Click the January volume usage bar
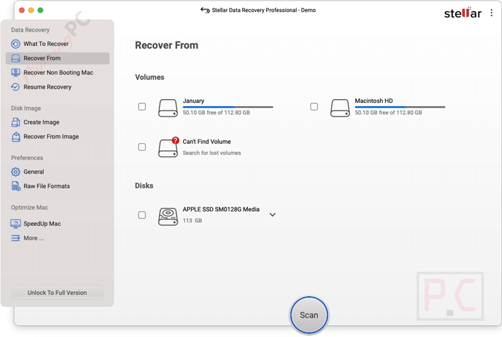 pyautogui.click(x=228, y=107)
